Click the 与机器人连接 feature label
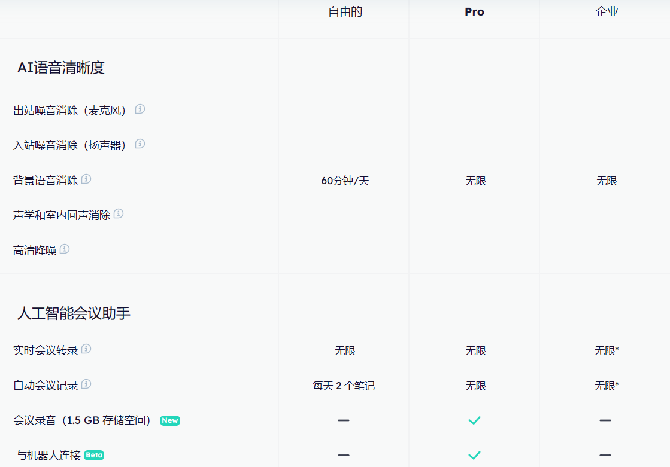The image size is (670, 467). pyautogui.click(x=48, y=456)
